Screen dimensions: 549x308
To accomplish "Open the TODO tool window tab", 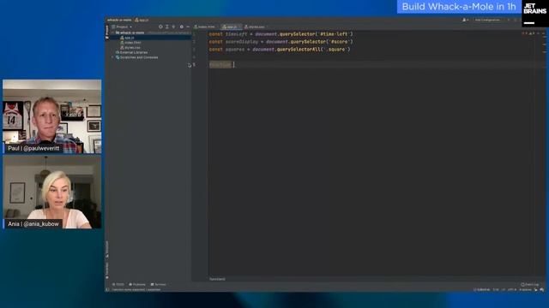I will [x=118, y=285].
